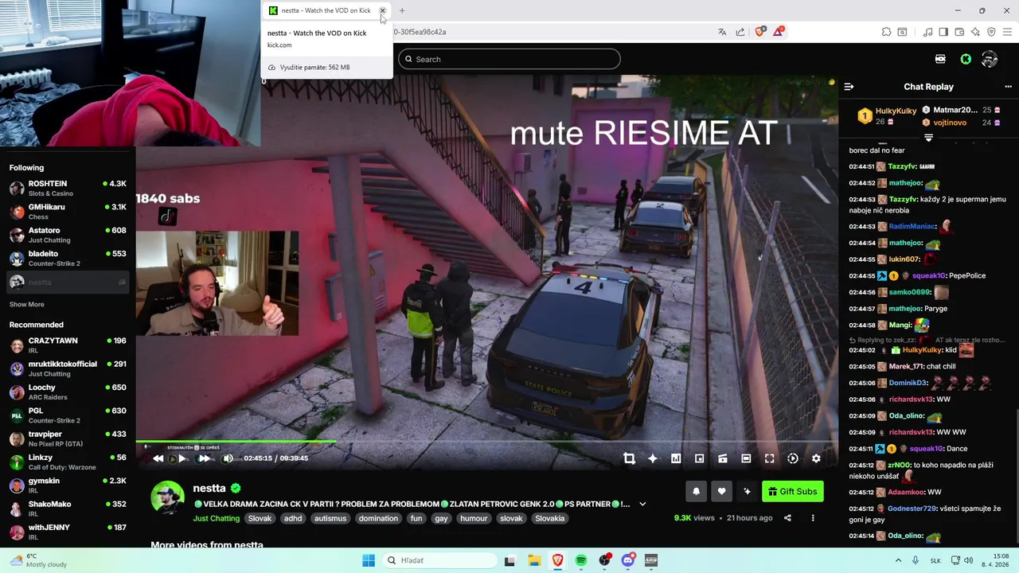Viewport: 1019px width, 573px height.
Task: Open playback speed control
Action: tap(793, 458)
